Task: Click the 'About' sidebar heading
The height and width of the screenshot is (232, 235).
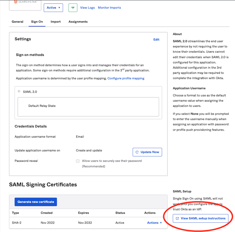Action: point(177,34)
